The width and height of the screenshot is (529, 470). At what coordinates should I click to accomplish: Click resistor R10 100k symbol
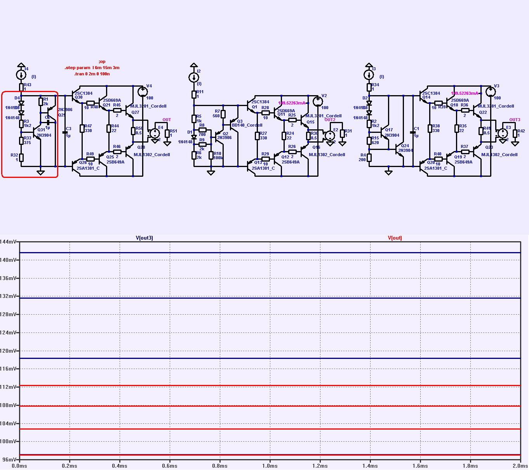211,155
